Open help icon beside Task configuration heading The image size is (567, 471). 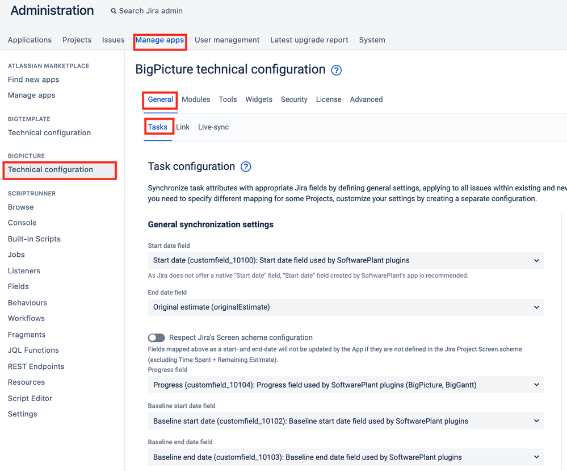tap(246, 166)
